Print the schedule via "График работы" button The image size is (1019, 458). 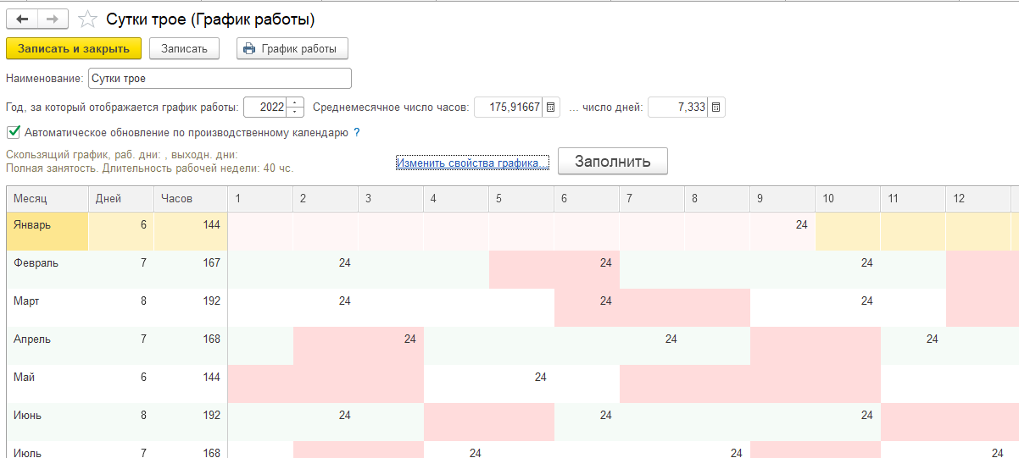292,48
